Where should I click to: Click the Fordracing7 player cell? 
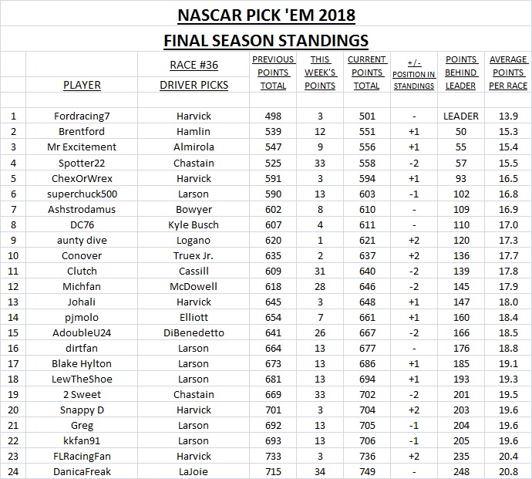coord(82,116)
